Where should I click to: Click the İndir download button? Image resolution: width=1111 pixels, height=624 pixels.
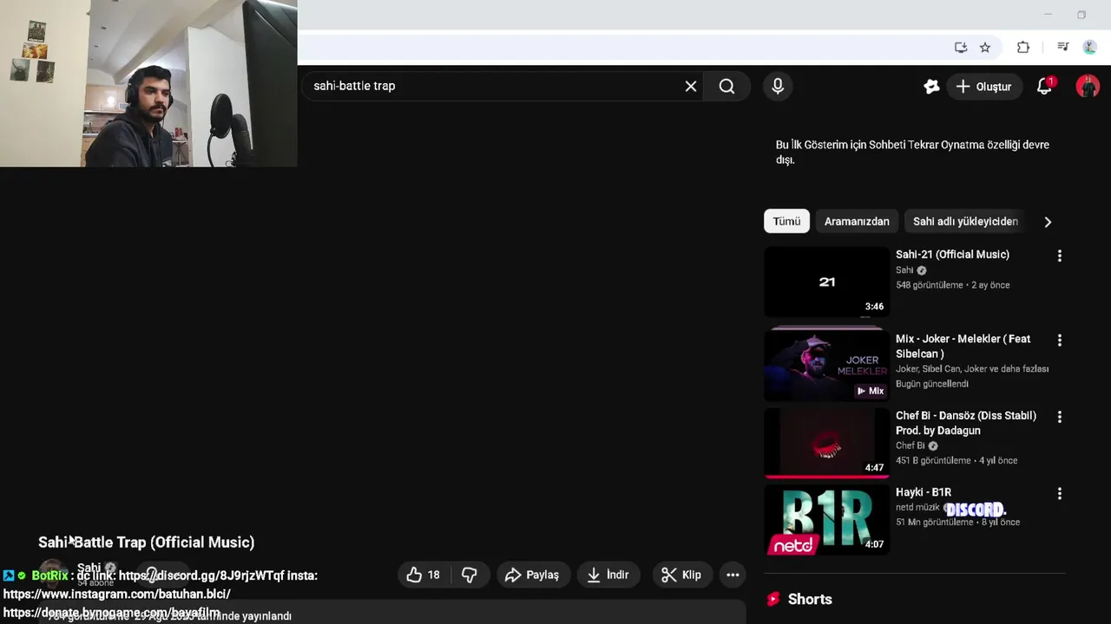608,575
